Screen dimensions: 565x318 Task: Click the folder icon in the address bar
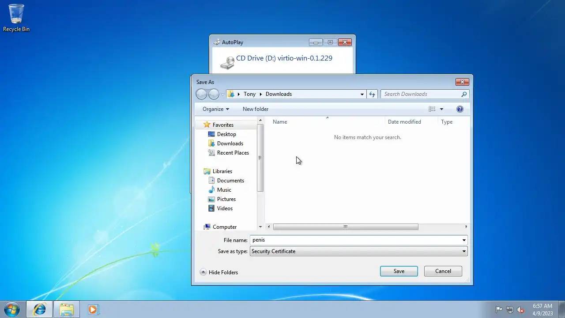(231, 94)
